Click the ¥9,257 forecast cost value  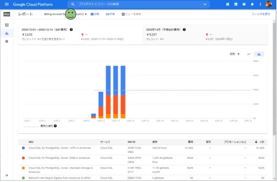point(152,35)
